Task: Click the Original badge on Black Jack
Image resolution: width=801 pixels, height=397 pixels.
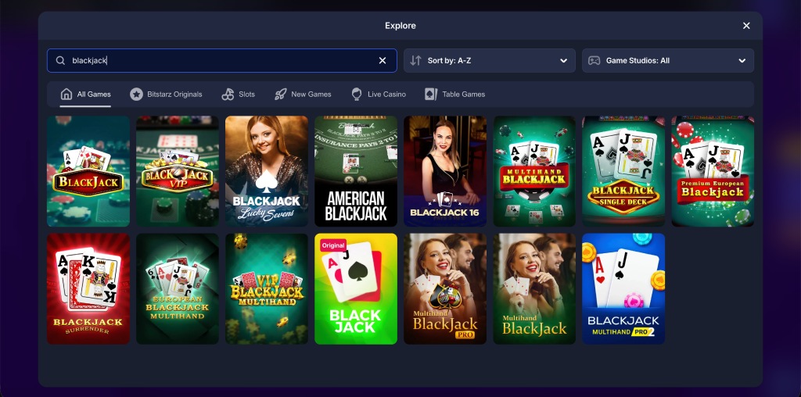Action: [x=333, y=245]
